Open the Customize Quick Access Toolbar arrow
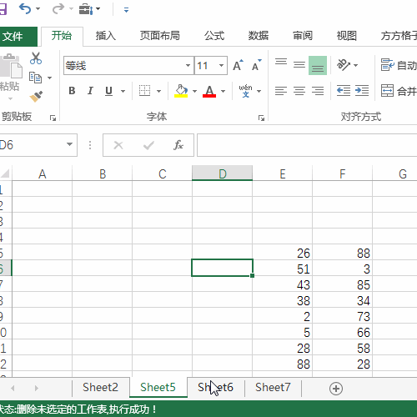417x417 pixels. pos(126,10)
